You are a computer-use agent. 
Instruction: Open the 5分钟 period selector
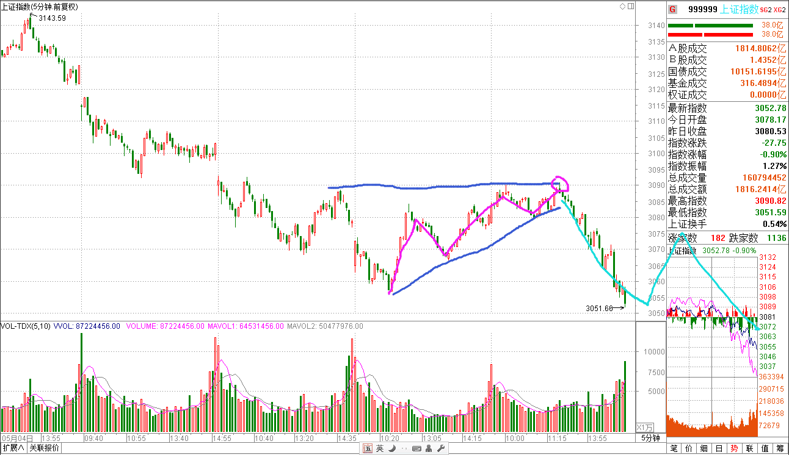(x=650, y=438)
